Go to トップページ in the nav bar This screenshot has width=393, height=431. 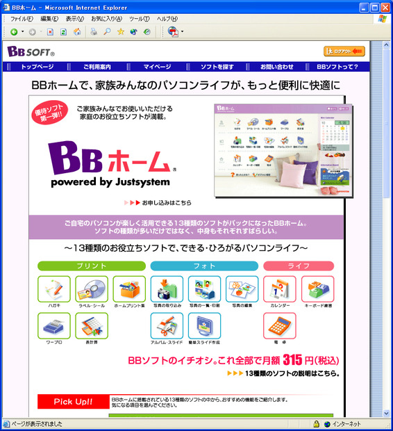tap(37, 67)
